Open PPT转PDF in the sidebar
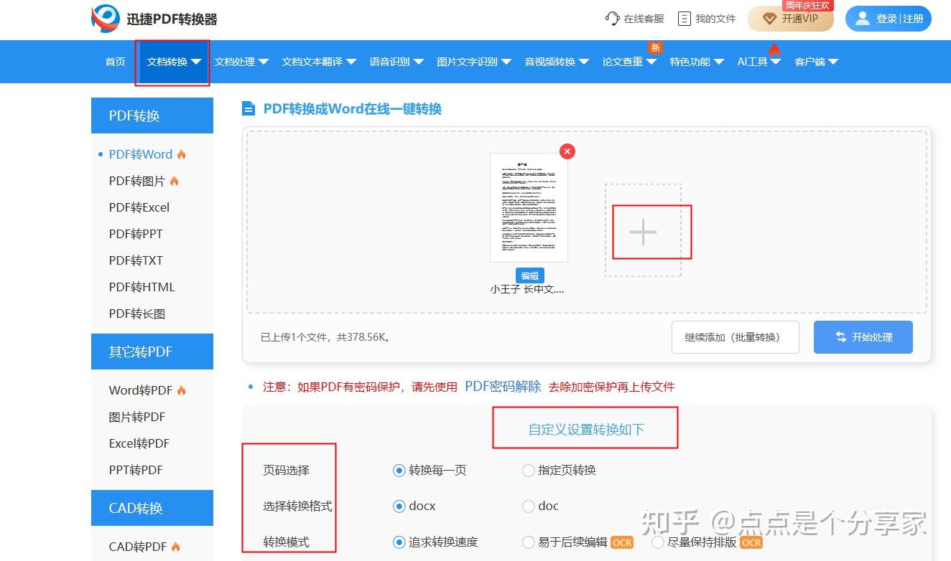The height and width of the screenshot is (561, 951). point(136,470)
